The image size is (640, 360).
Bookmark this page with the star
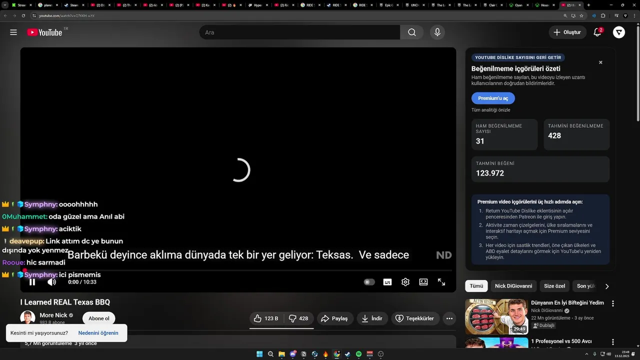tap(581, 16)
